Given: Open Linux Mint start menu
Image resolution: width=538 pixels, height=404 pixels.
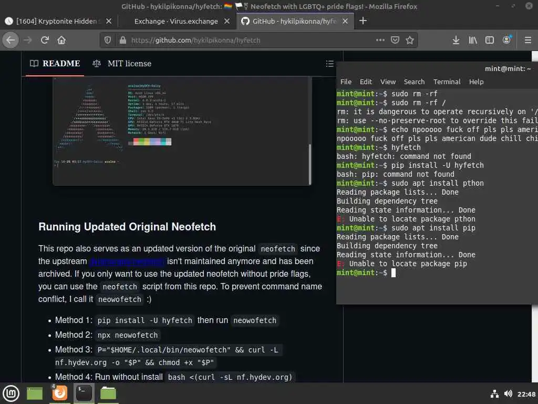Looking at the screenshot, I should click(11, 393).
